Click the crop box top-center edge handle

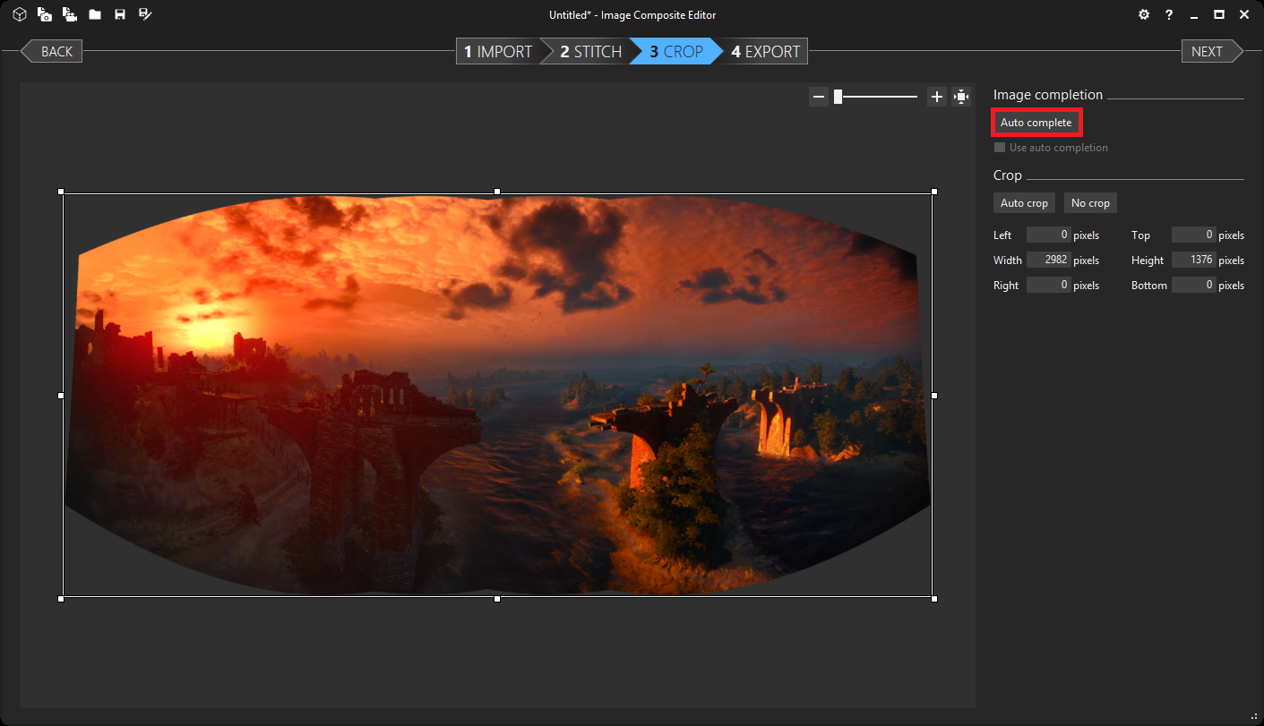click(x=497, y=192)
